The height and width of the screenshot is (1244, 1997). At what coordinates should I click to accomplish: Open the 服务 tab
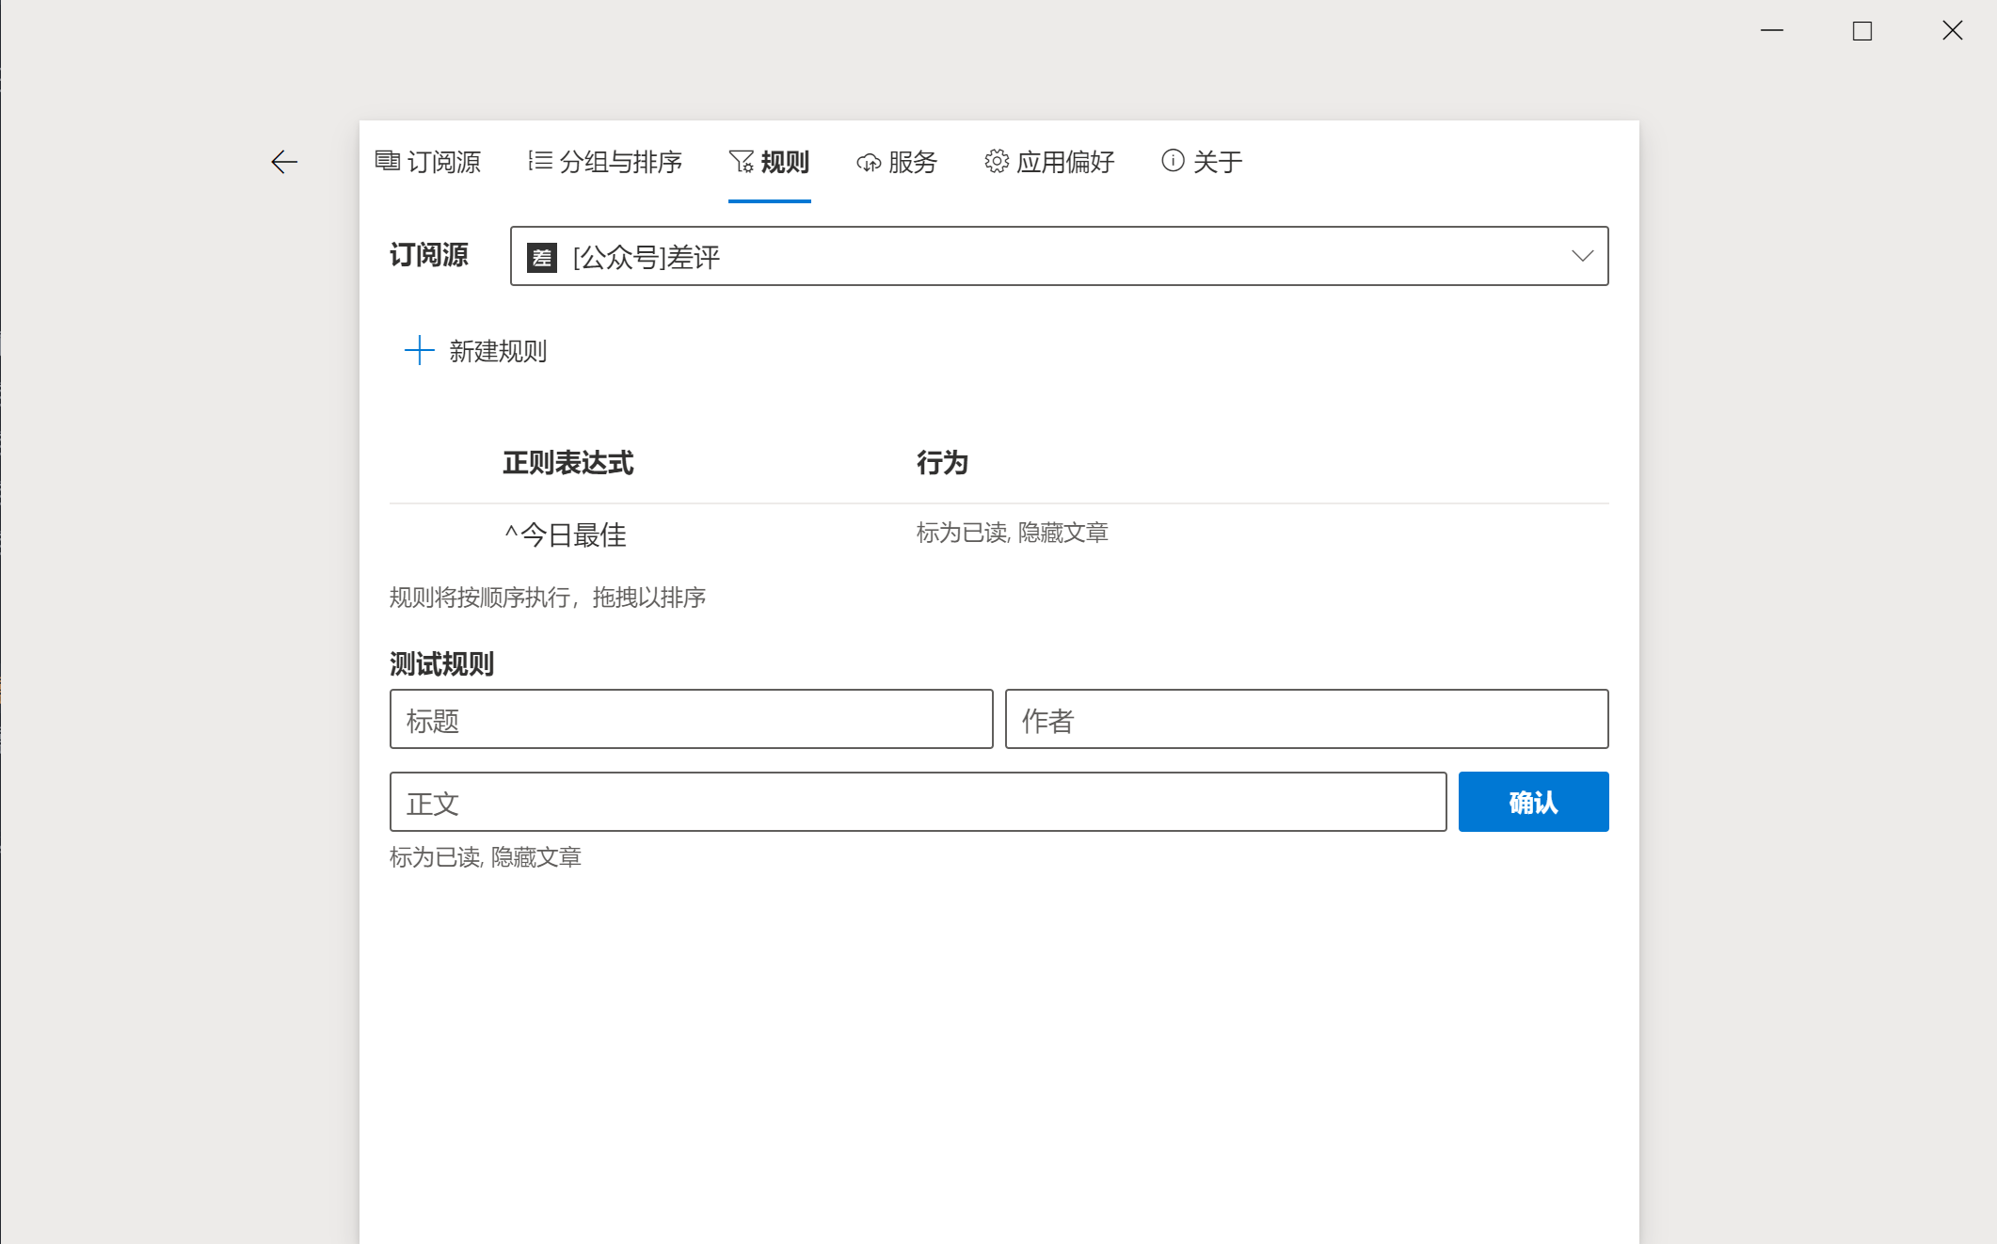(x=897, y=162)
